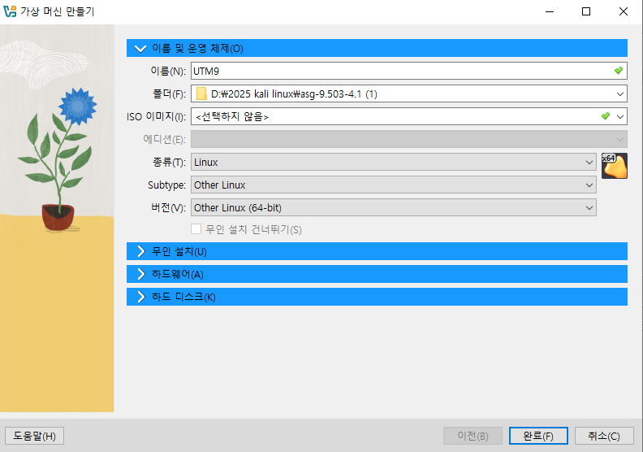Maximize the 가상 머신 만들기 window

[x=586, y=11]
